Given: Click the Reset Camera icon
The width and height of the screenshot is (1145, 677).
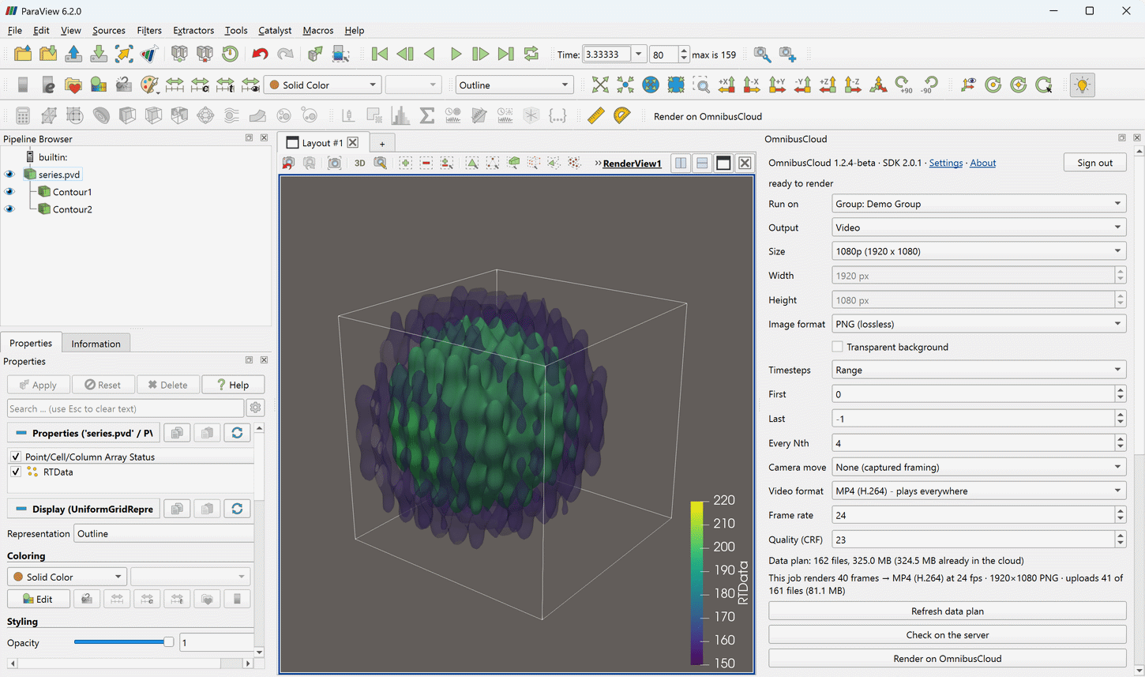Looking at the screenshot, I should [x=600, y=85].
